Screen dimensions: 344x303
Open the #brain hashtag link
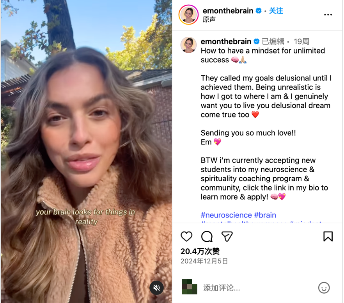[265, 215]
